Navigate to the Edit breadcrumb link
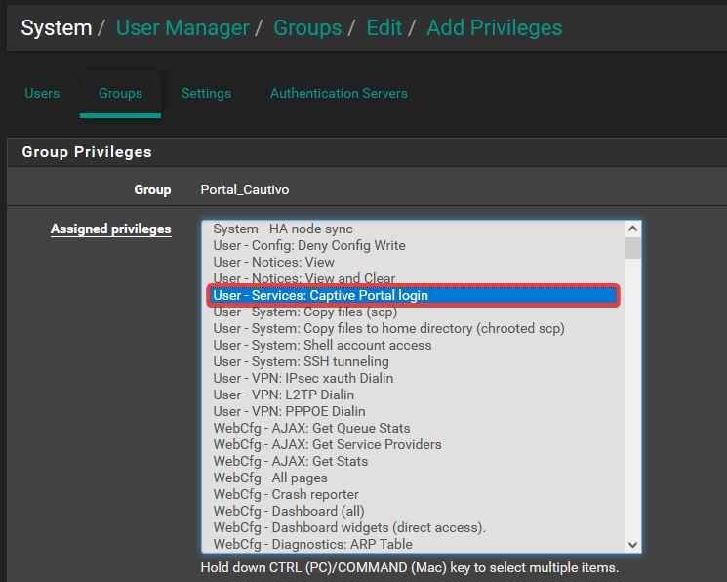Image resolution: width=727 pixels, height=582 pixels. [x=384, y=27]
